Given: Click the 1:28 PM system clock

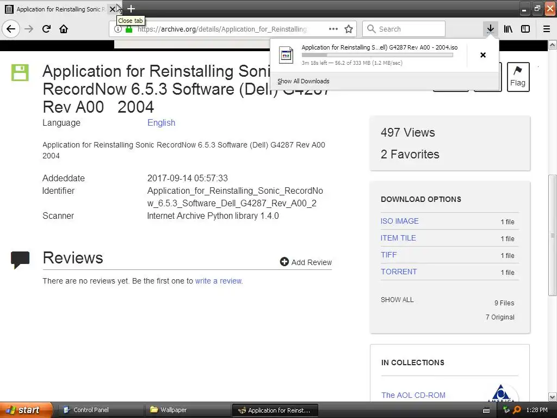Looking at the screenshot, I should 537,410.
